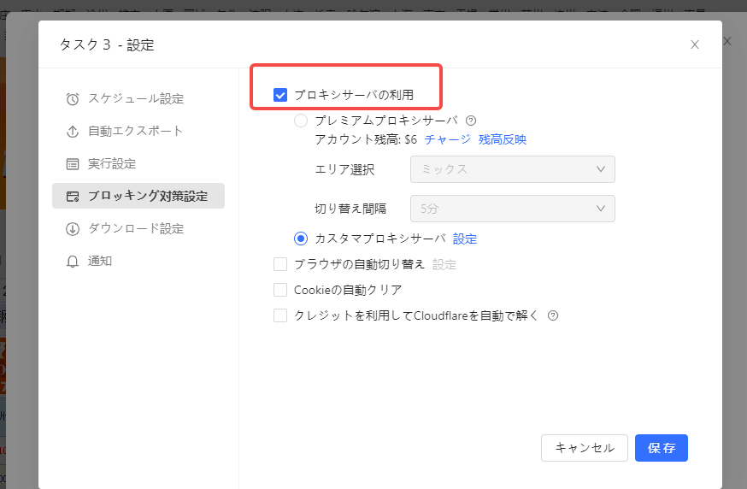Click the download settings arrow icon
The image size is (747, 489).
73,229
